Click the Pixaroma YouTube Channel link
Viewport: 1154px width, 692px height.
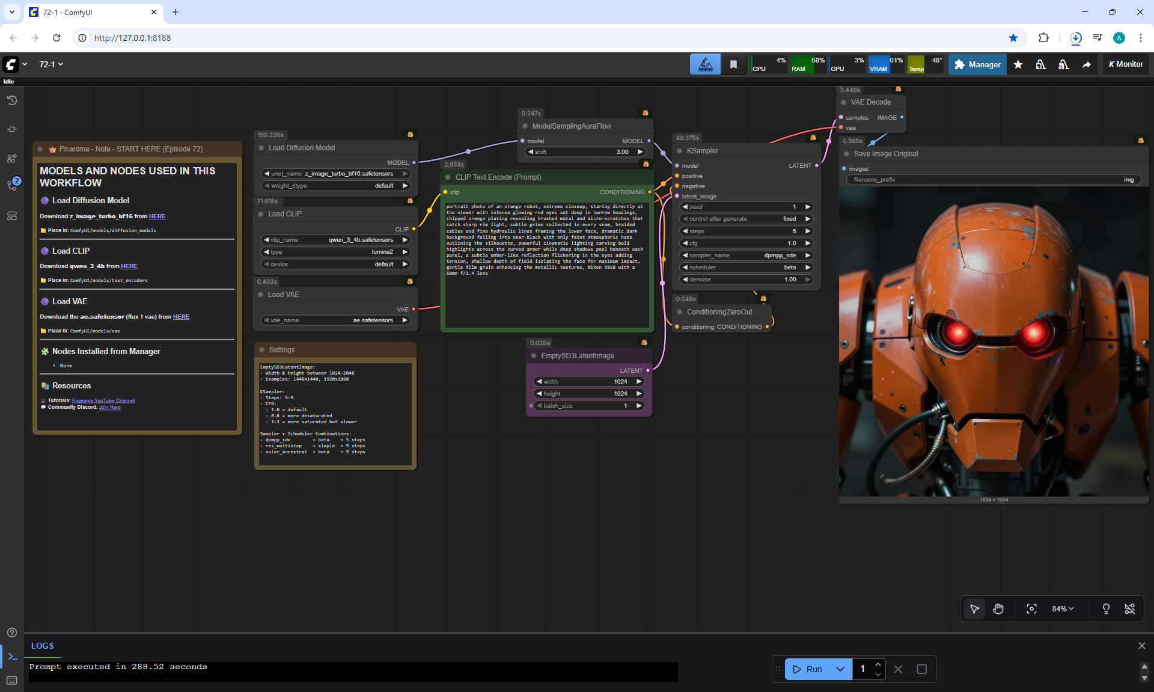click(103, 400)
